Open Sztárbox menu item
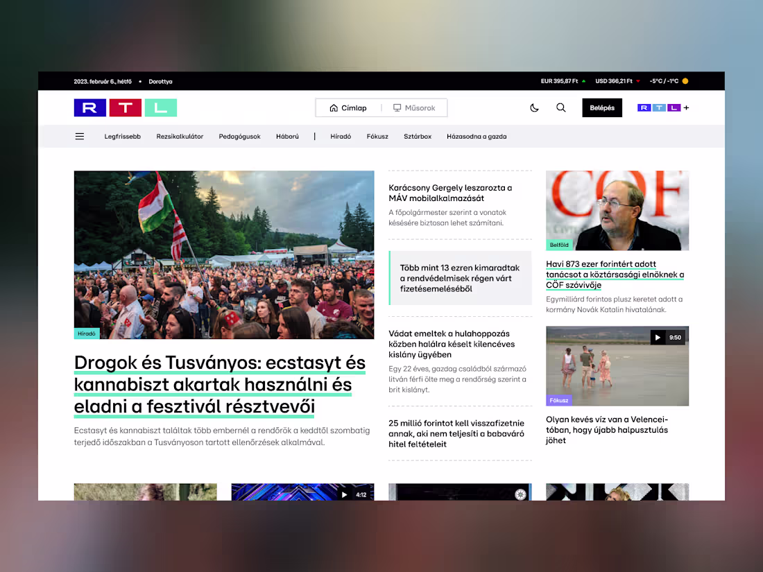The image size is (763, 572). click(x=418, y=137)
